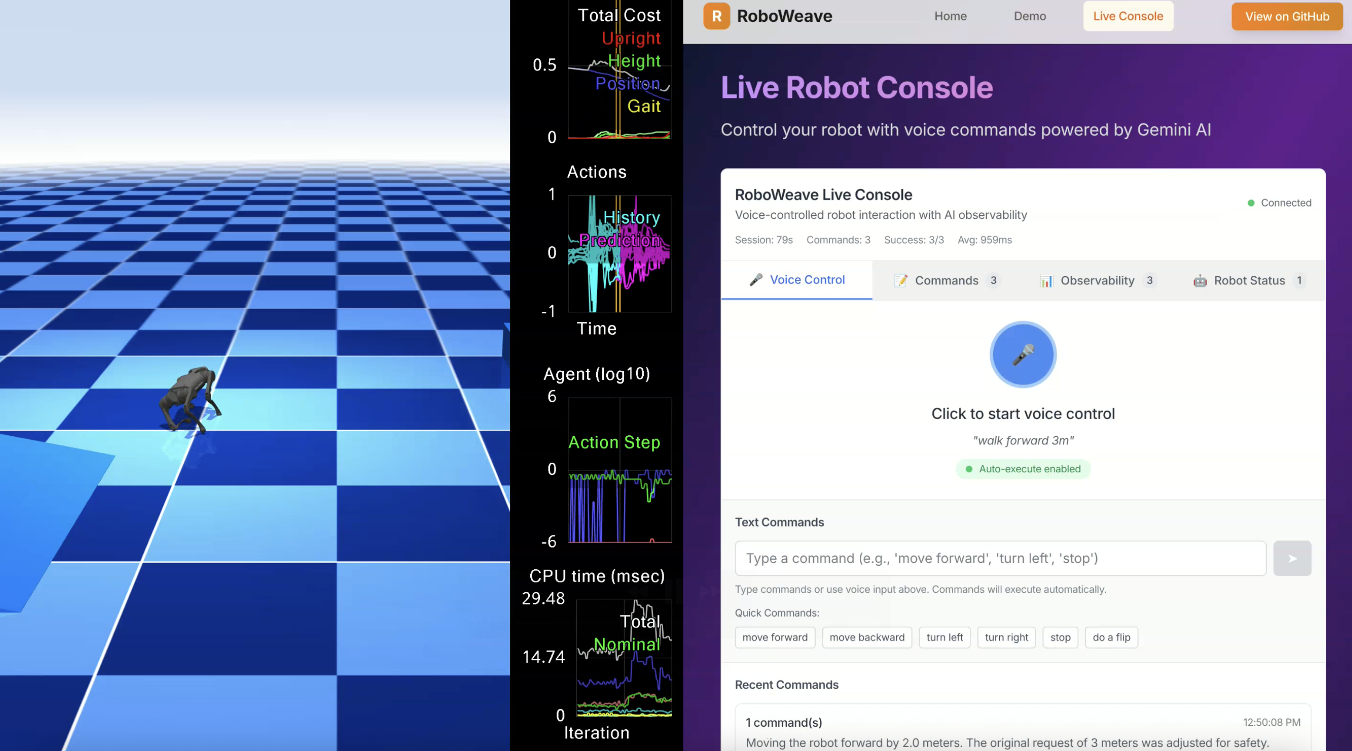Toggle the Auto-execute enabled badge

pos(1023,469)
